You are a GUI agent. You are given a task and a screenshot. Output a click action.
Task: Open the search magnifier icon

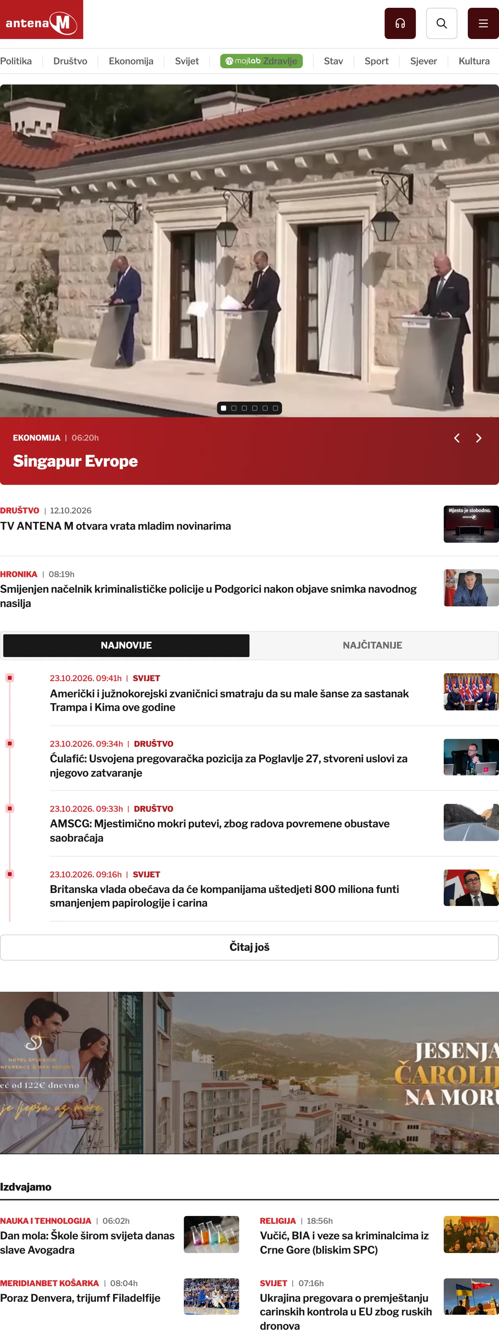(x=441, y=23)
